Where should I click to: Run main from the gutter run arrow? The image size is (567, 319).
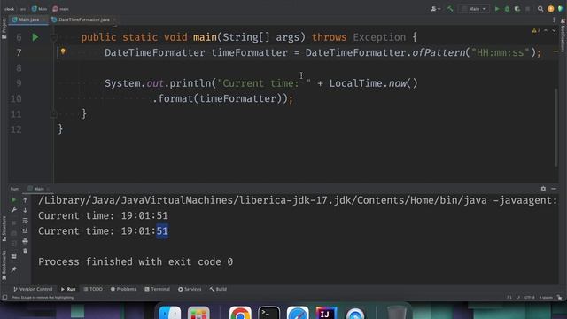pyautogui.click(x=35, y=37)
